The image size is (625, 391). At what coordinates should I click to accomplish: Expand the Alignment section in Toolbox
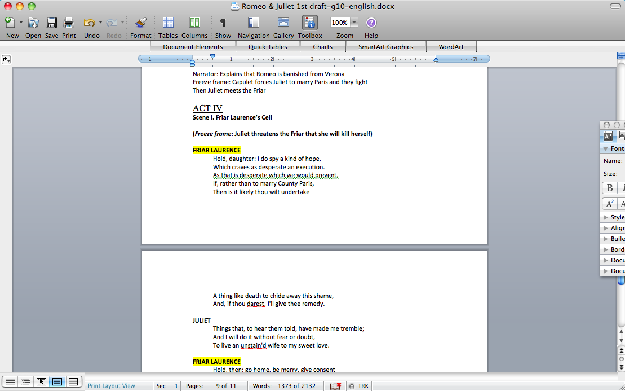click(605, 228)
